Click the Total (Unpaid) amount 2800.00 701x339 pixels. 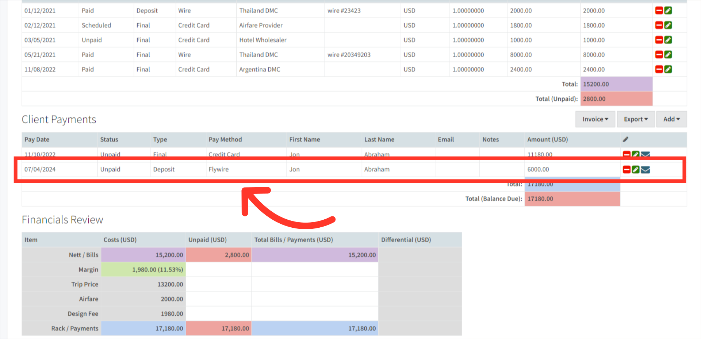tap(594, 99)
